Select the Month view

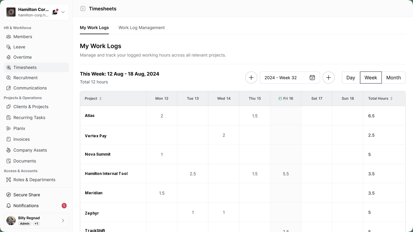click(x=394, y=78)
